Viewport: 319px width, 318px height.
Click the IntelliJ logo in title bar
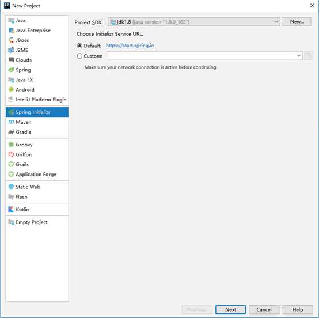tap(7, 6)
